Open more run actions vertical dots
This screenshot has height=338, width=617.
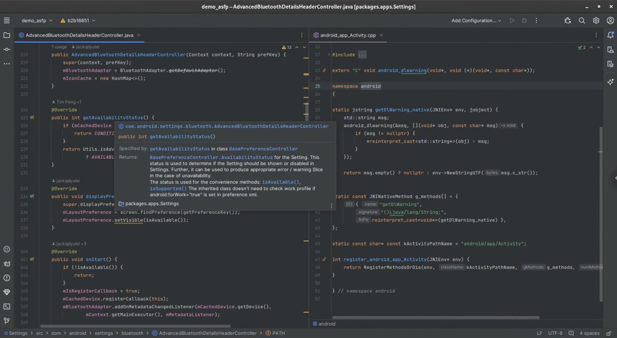(x=536, y=21)
